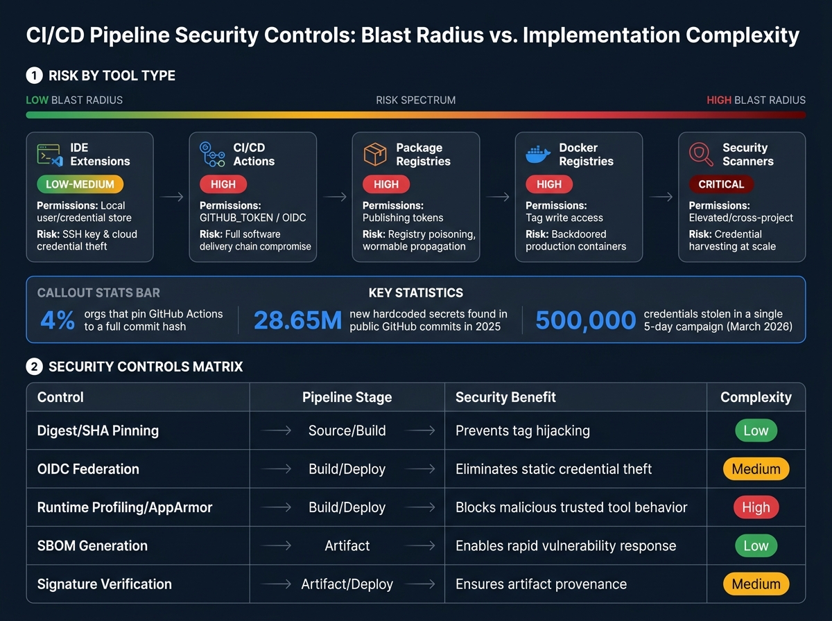The width and height of the screenshot is (832, 621).
Task: Click the main infographic title
Action: tap(413, 35)
